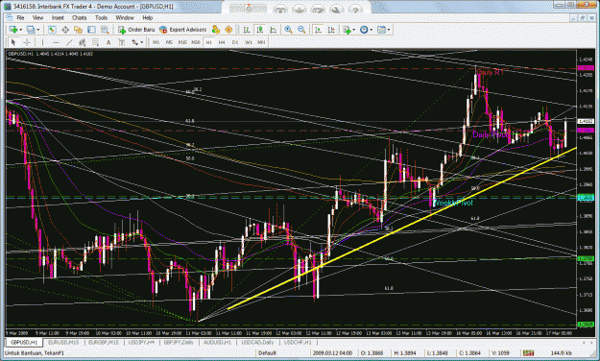Open the Help menu
The image size is (600, 361).
[x=148, y=17]
